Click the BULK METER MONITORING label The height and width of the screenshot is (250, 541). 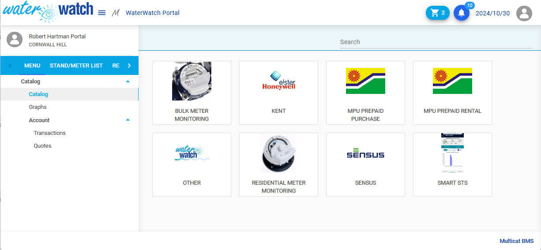coord(192,115)
